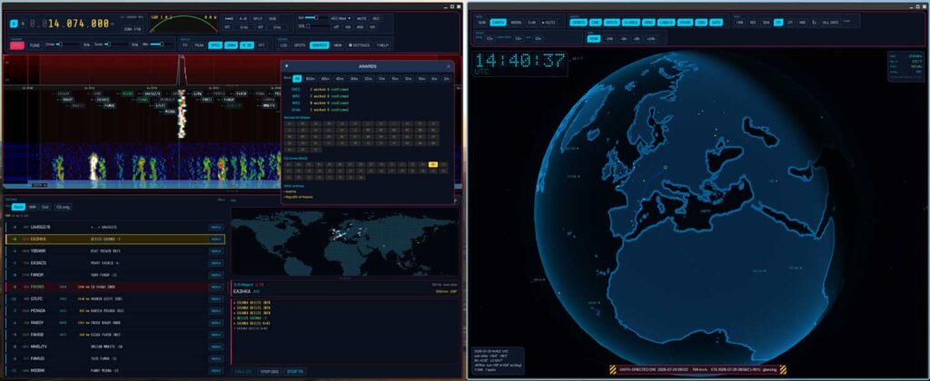Viewport: 930px width, 381px height.
Task: Select the 80m band filter in Awards
Action: [x=326, y=78]
